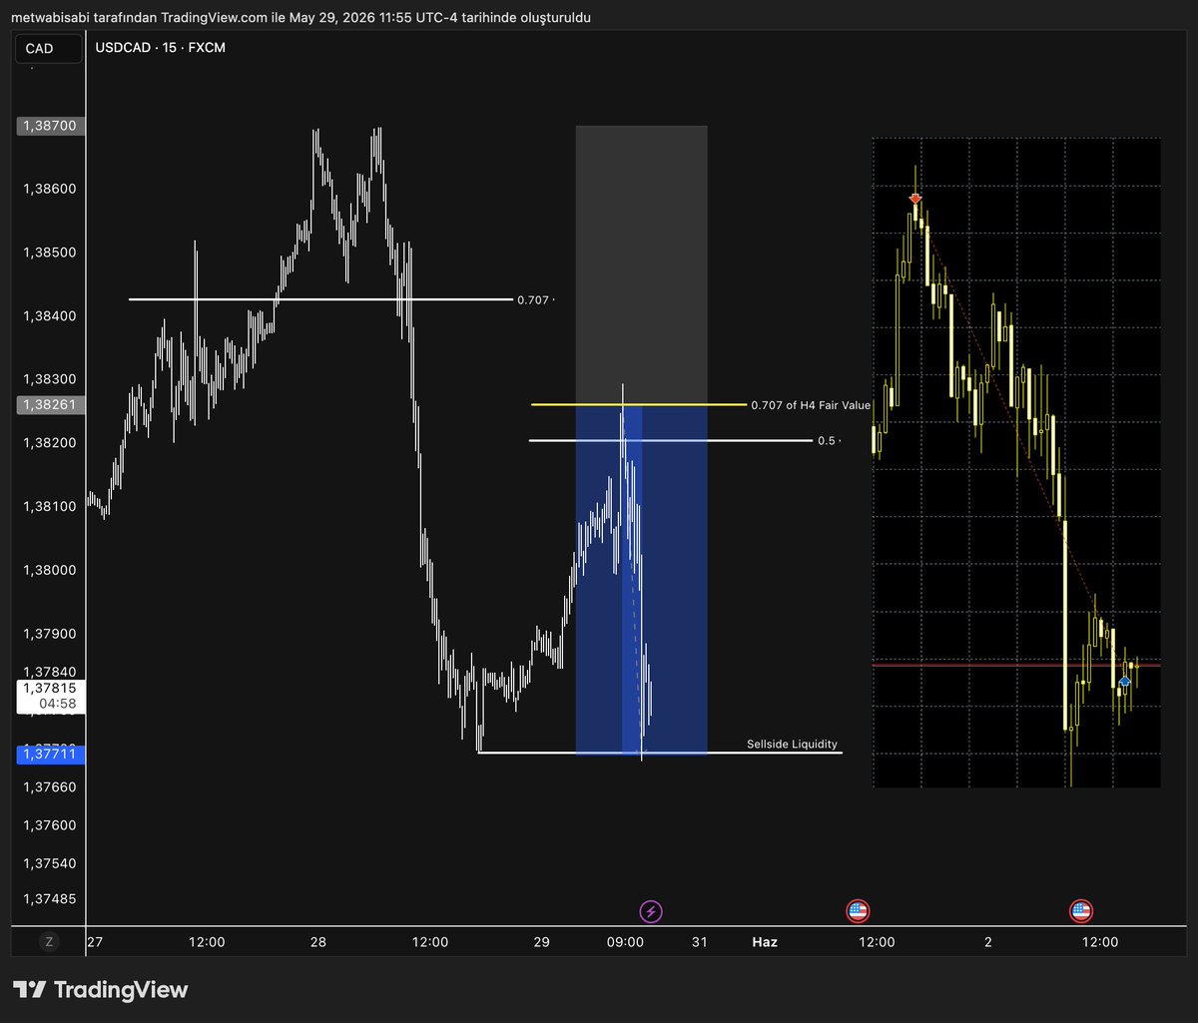Screen dimensions: 1198x1023
Task: Click the Z timezone button
Action: tap(48, 941)
